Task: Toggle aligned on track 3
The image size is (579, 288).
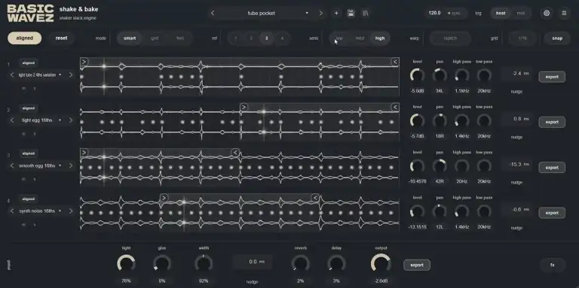Action: [x=28, y=153]
